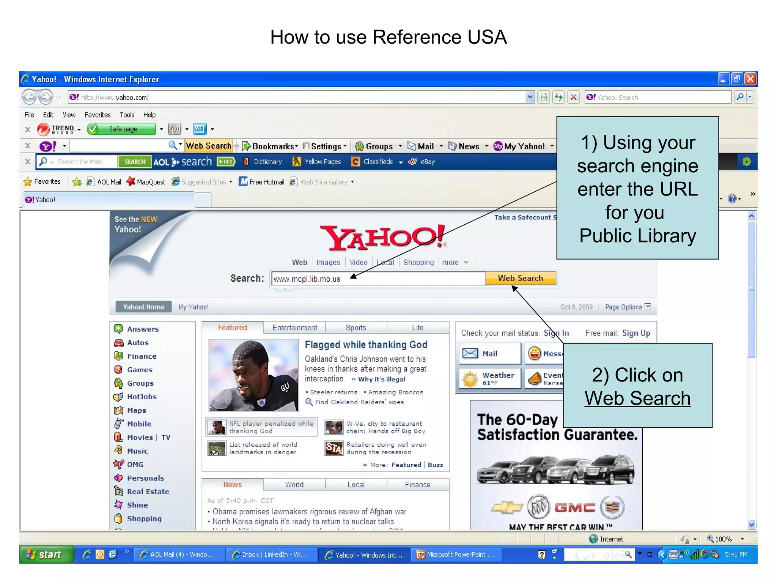Click the Trend Micro toolbar logo

(x=55, y=129)
